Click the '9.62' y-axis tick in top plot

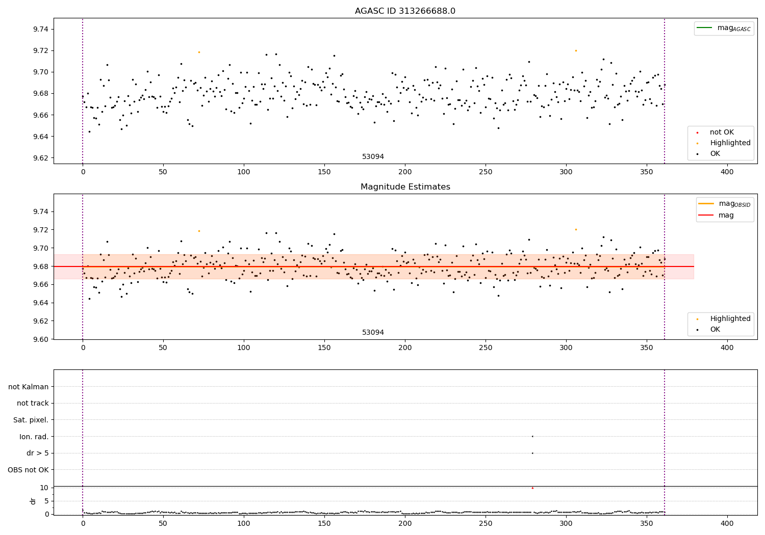40,158
